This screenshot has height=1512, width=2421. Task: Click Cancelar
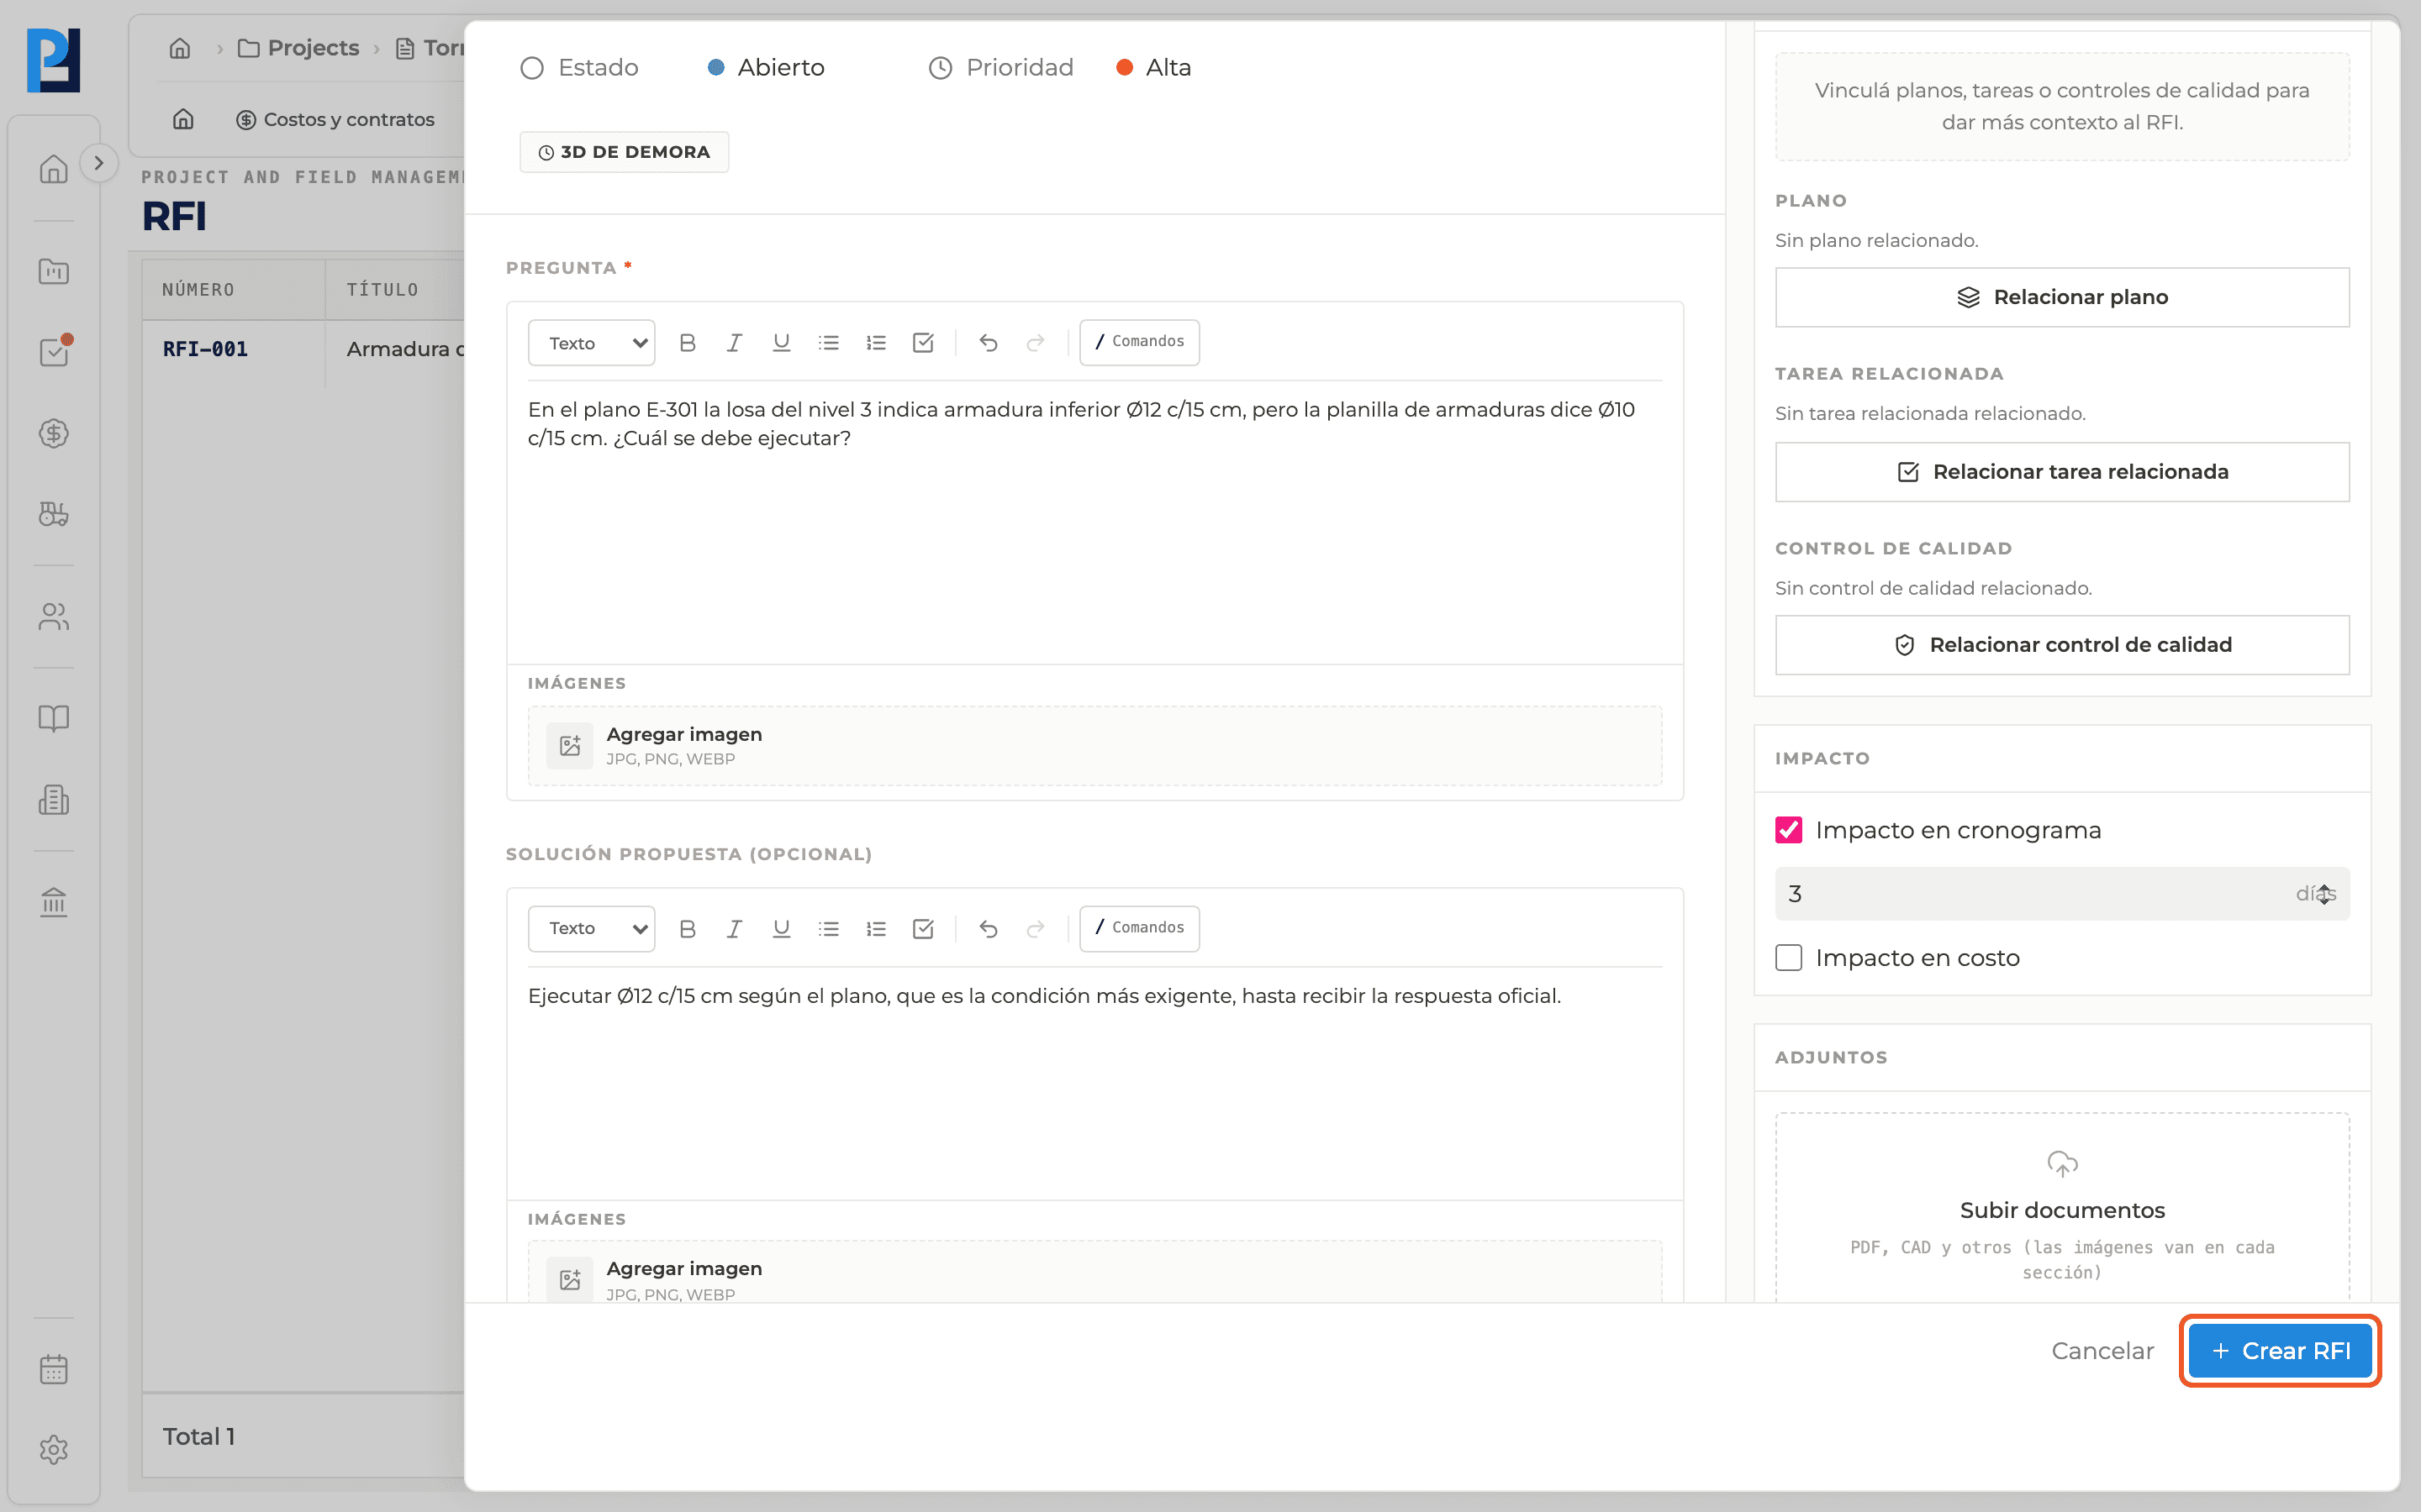[x=2102, y=1351]
